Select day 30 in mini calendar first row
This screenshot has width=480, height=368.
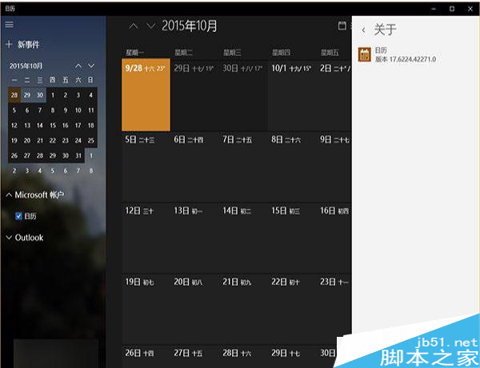[40, 95]
